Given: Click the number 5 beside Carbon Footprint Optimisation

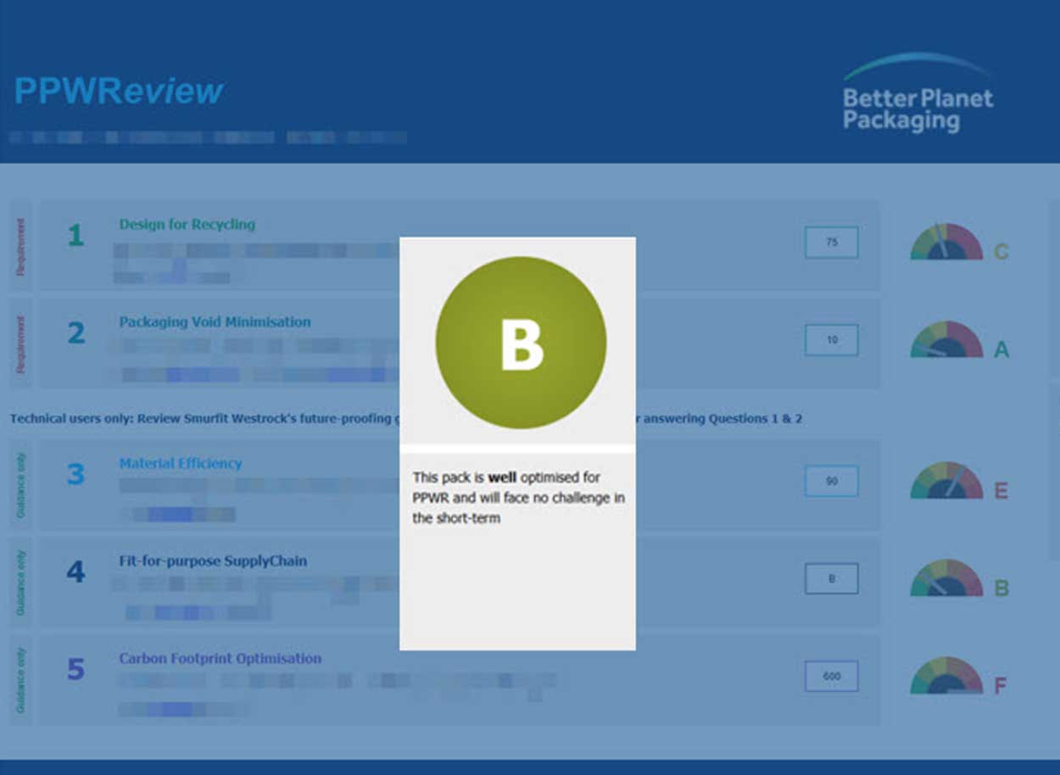Looking at the screenshot, I should coord(75,670).
